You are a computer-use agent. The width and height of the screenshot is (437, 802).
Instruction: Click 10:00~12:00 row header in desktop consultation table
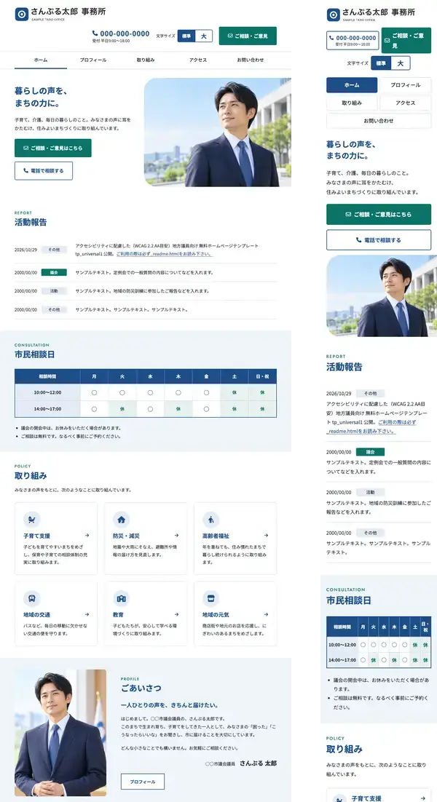47,392
